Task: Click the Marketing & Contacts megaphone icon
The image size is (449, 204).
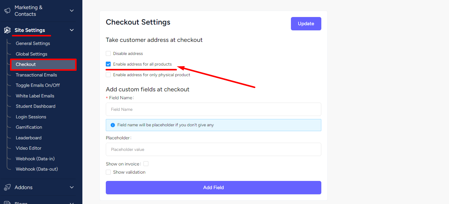Action: click(x=7, y=11)
